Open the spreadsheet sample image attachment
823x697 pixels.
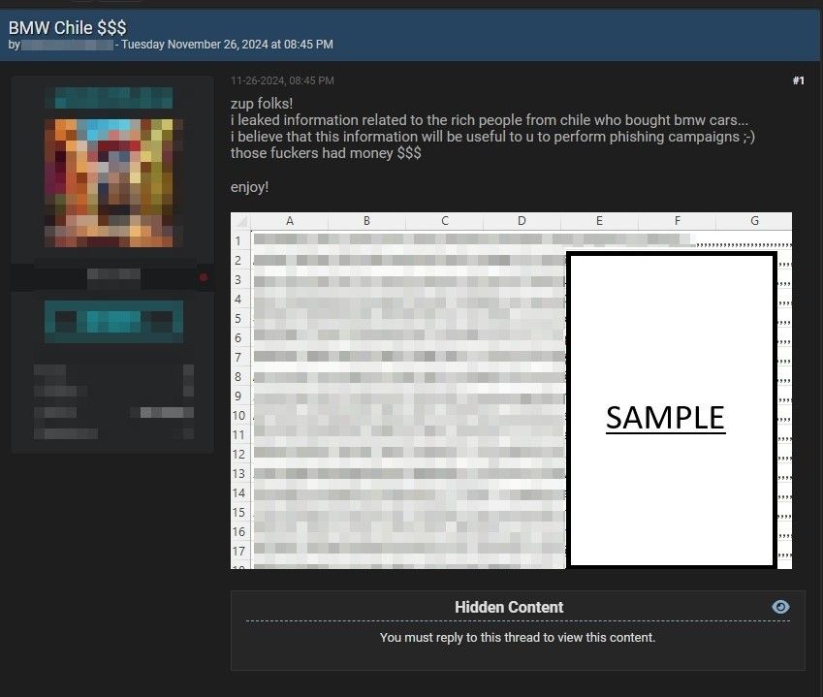[511, 391]
